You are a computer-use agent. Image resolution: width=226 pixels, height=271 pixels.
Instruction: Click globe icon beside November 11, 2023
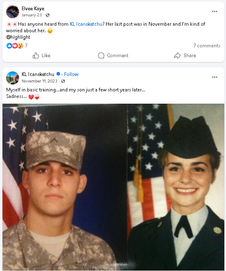click(x=63, y=81)
